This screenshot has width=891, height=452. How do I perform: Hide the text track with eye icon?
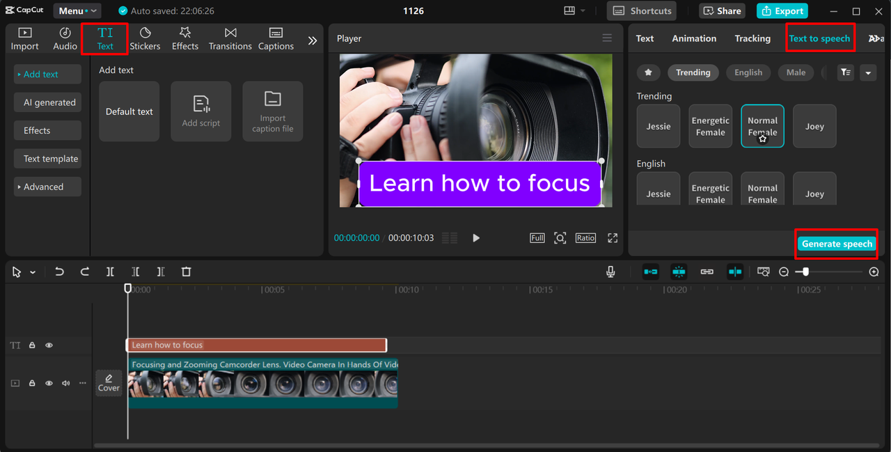[x=49, y=345]
